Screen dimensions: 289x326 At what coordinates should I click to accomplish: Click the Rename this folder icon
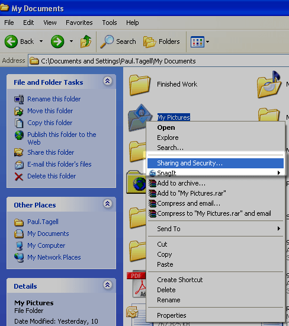[19, 100]
